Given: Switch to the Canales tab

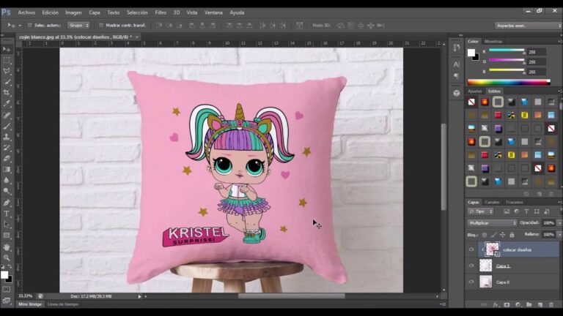Looking at the screenshot, I should pyautogui.click(x=492, y=203).
